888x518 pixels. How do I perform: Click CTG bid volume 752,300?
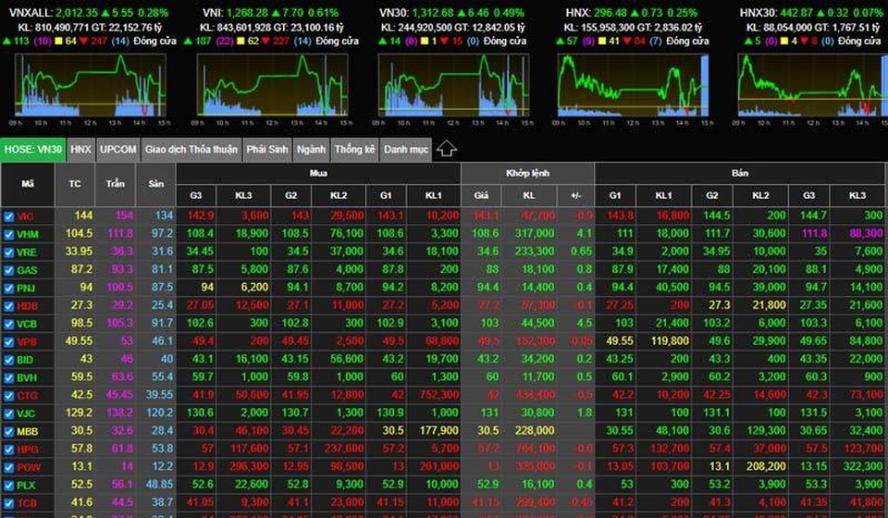(438, 395)
